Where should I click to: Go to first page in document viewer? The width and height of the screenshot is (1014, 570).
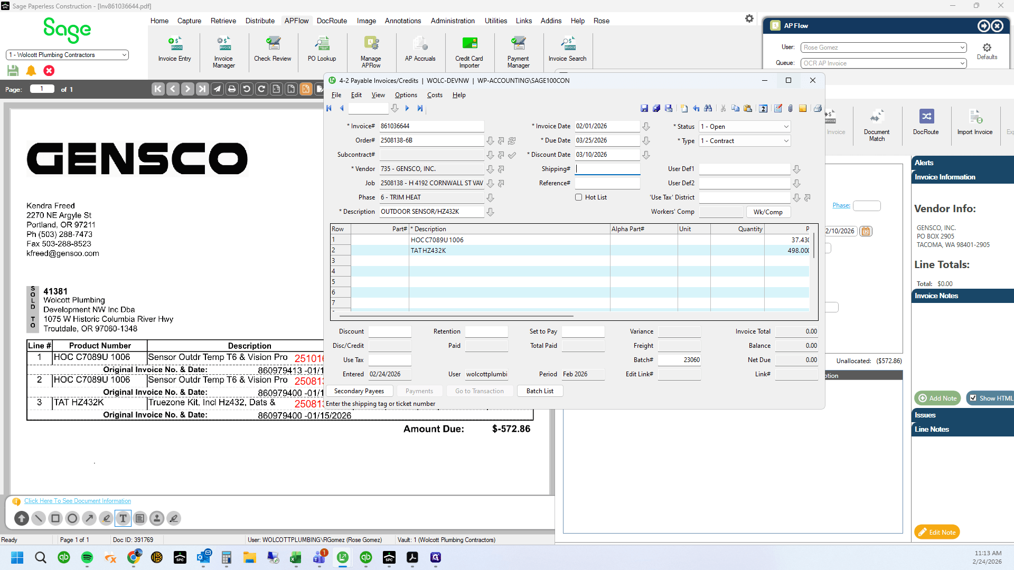click(x=158, y=89)
